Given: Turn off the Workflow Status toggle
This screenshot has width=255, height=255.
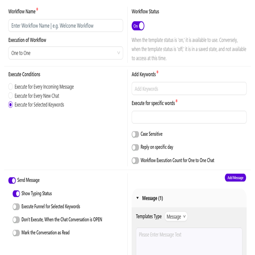Looking at the screenshot, I should 138,26.
